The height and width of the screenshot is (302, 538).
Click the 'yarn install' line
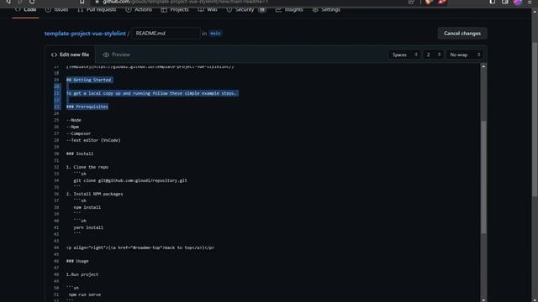coord(88,227)
